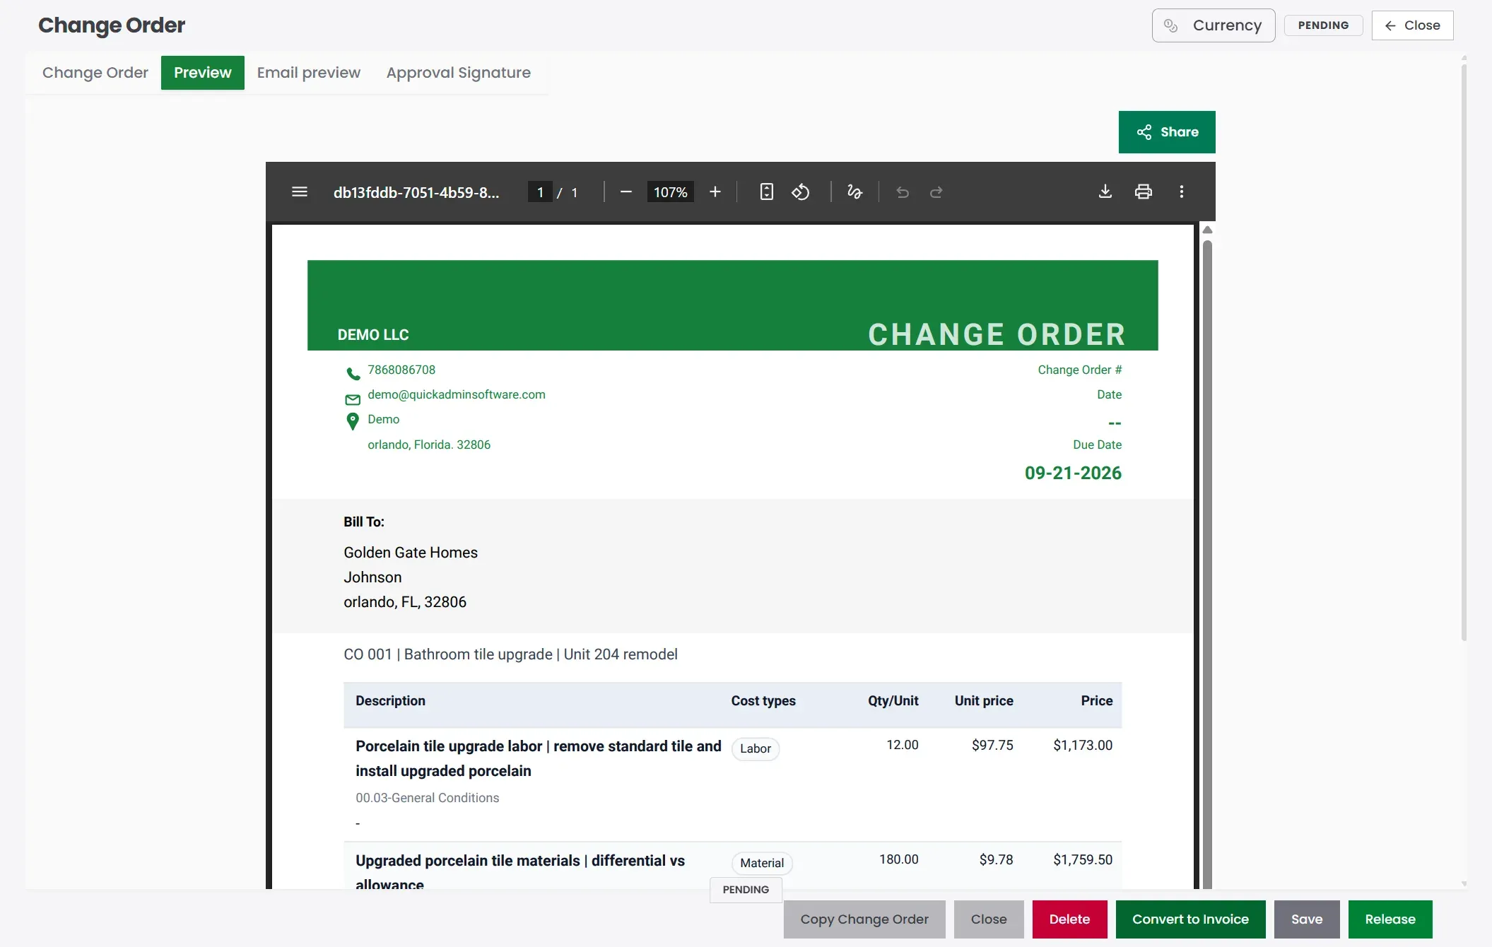The width and height of the screenshot is (1492, 947).
Task: Undo the last PDF annotation
Action: pos(902,192)
